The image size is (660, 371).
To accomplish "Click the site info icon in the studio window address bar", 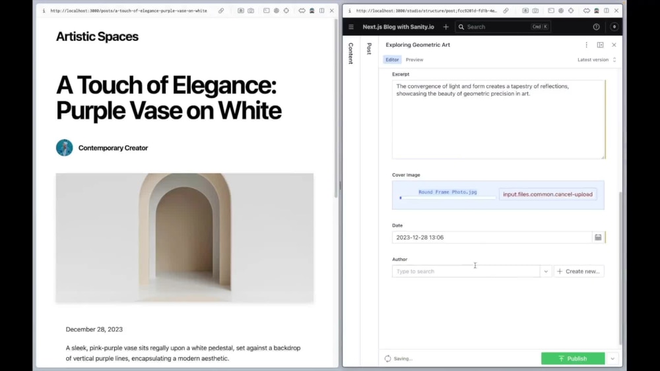I will click(349, 11).
